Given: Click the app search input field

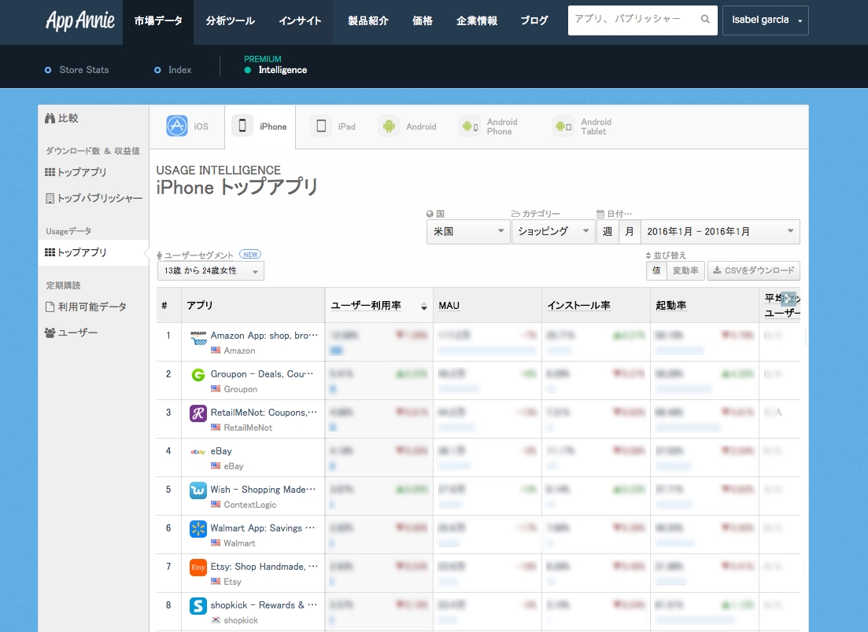Looking at the screenshot, I should [x=632, y=20].
